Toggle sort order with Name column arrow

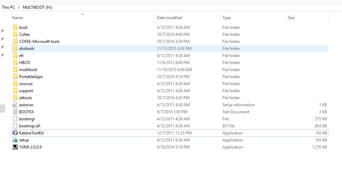[82, 14]
